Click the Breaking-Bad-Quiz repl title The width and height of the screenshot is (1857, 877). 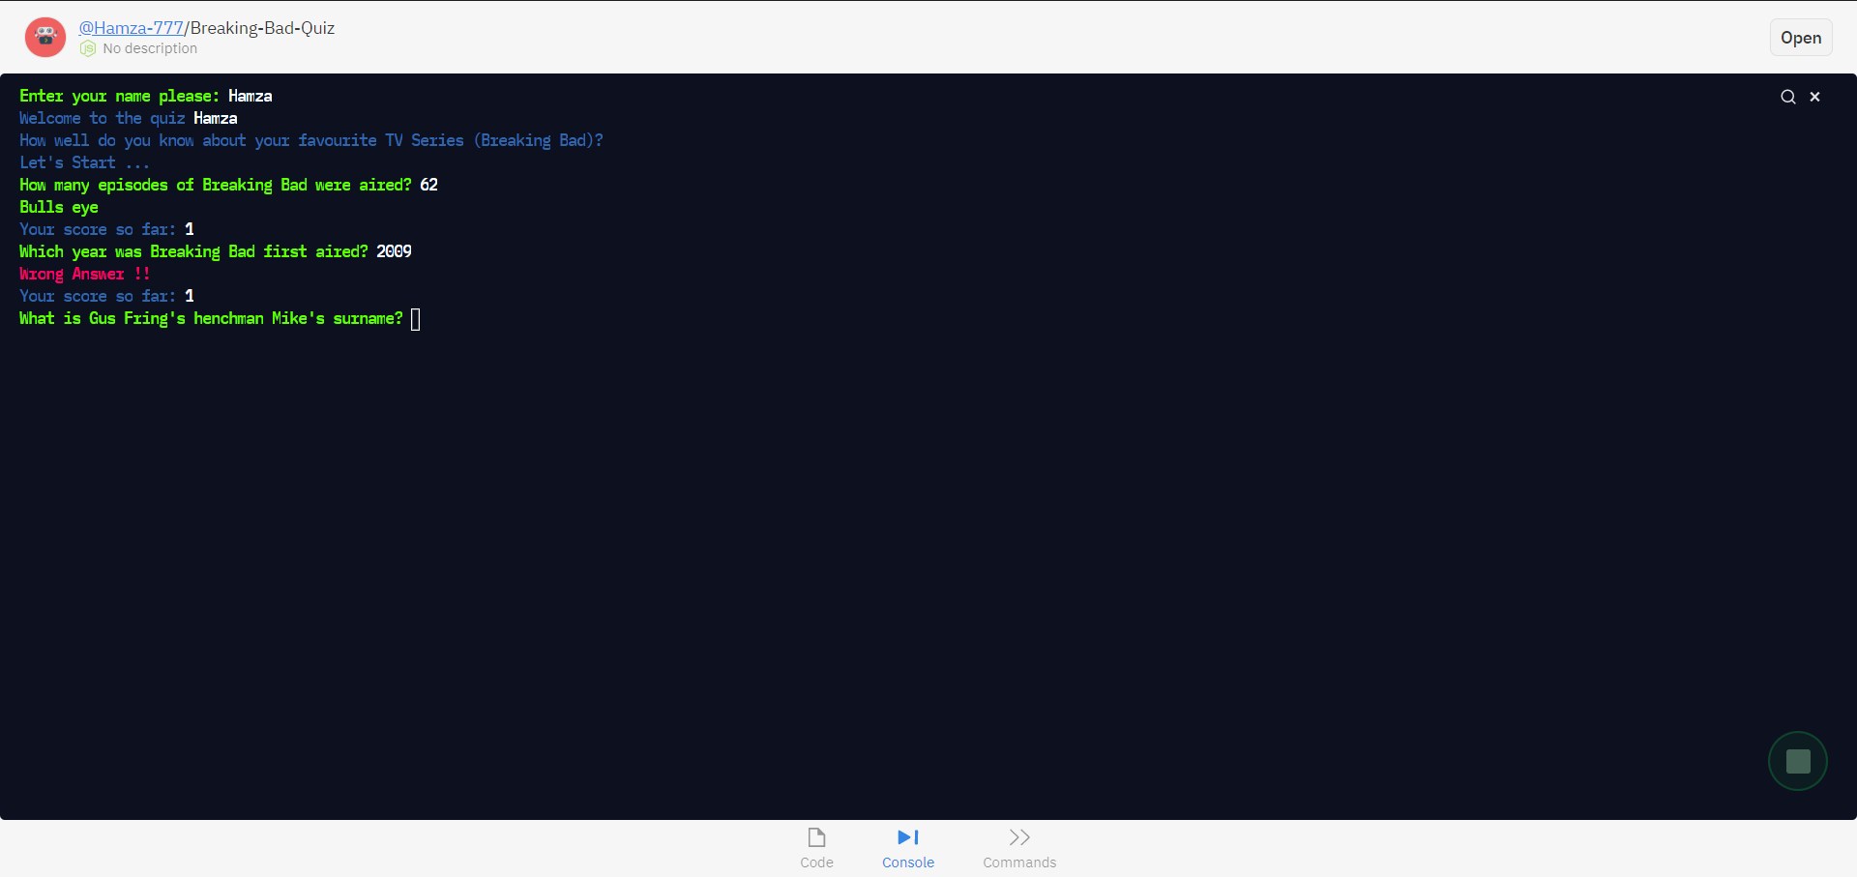click(262, 28)
